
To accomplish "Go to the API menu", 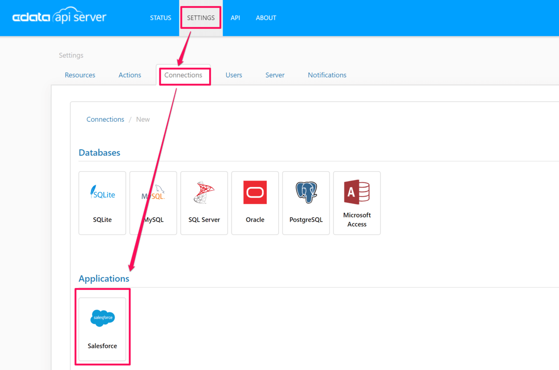I will pyautogui.click(x=235, y=18).
